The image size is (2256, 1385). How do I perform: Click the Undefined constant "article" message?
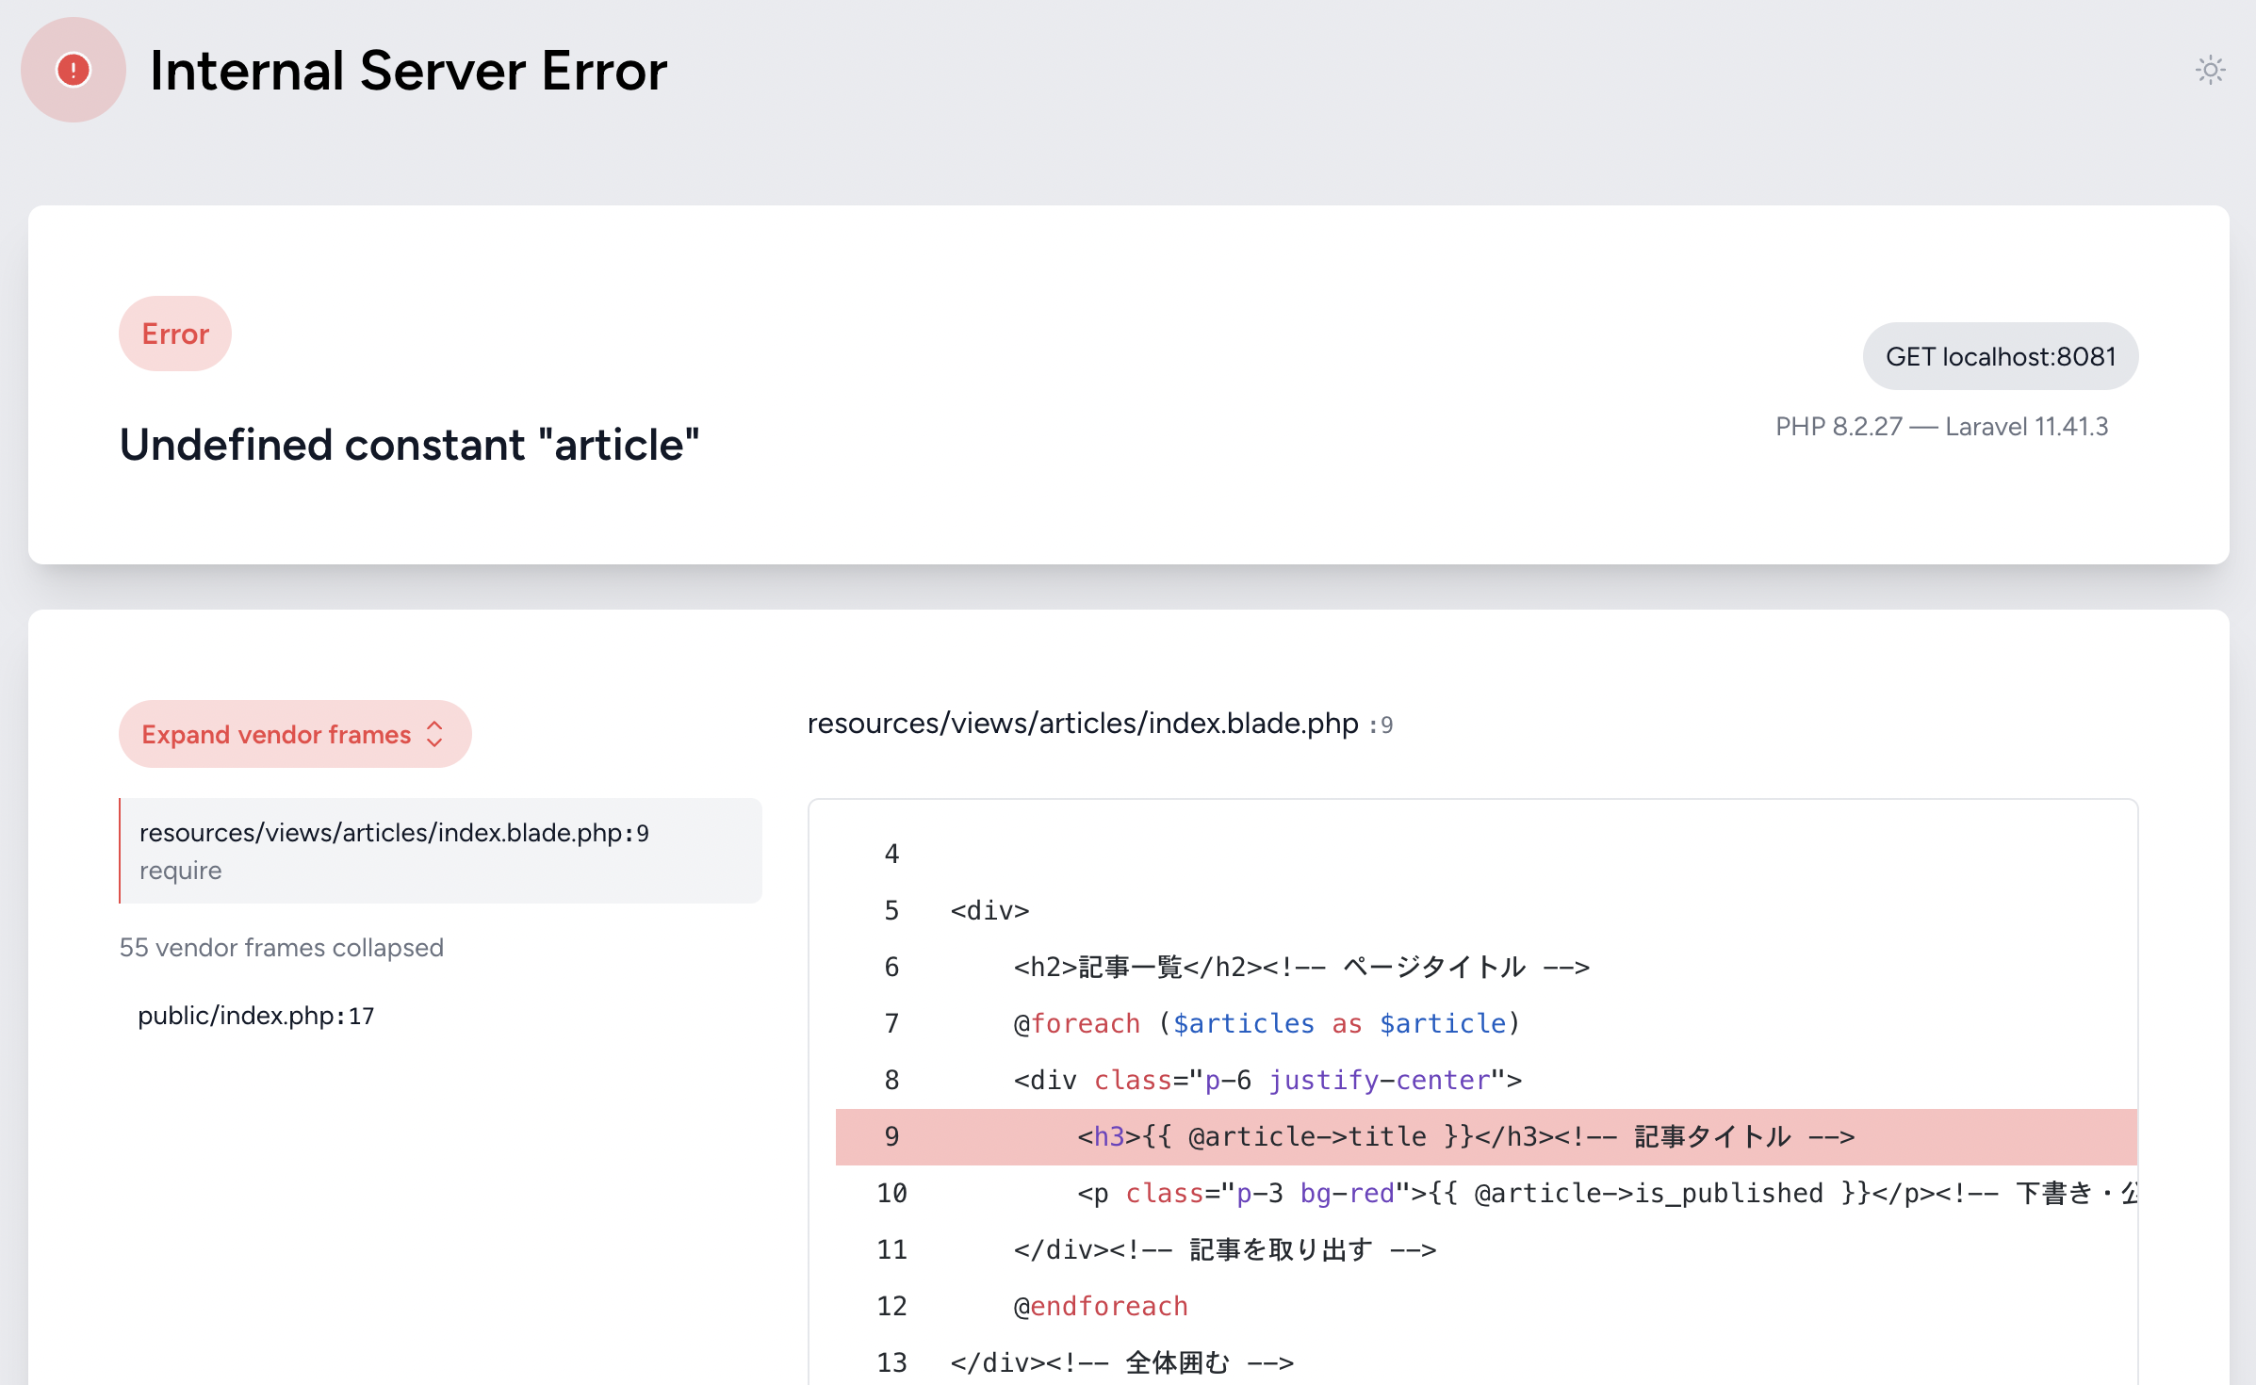(409, 445)
